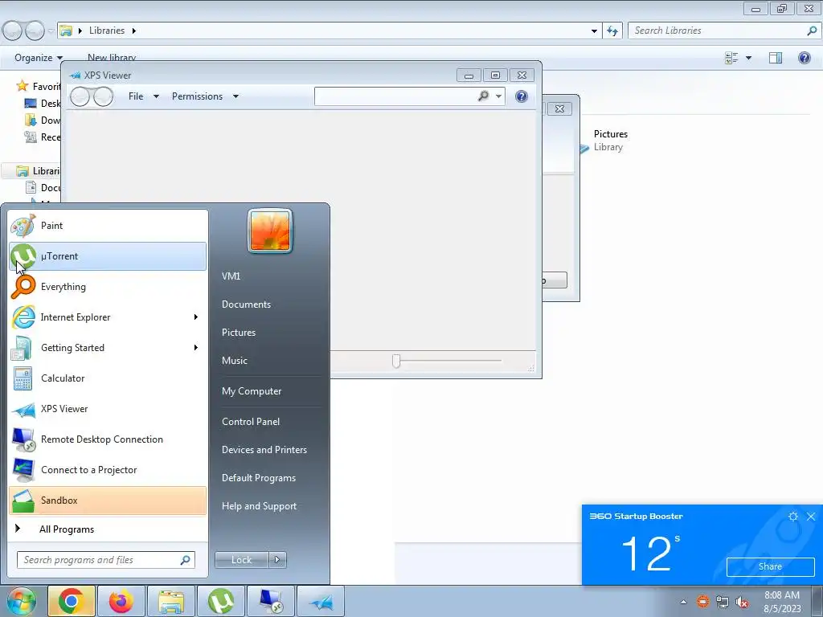Image resolution: width=823 pixels, height=617 pixels.
Task: Open Getting Started entry
Action: coord(108,347)
